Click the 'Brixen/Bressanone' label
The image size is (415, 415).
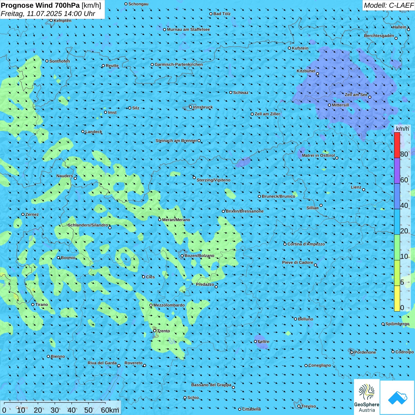point(245,211)
